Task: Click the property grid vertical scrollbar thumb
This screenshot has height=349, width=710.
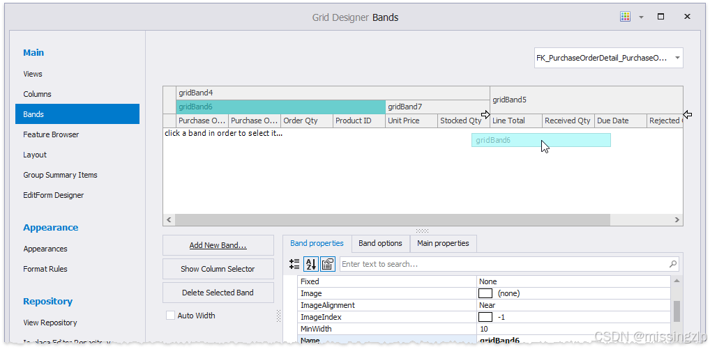Action: (677, 311)
